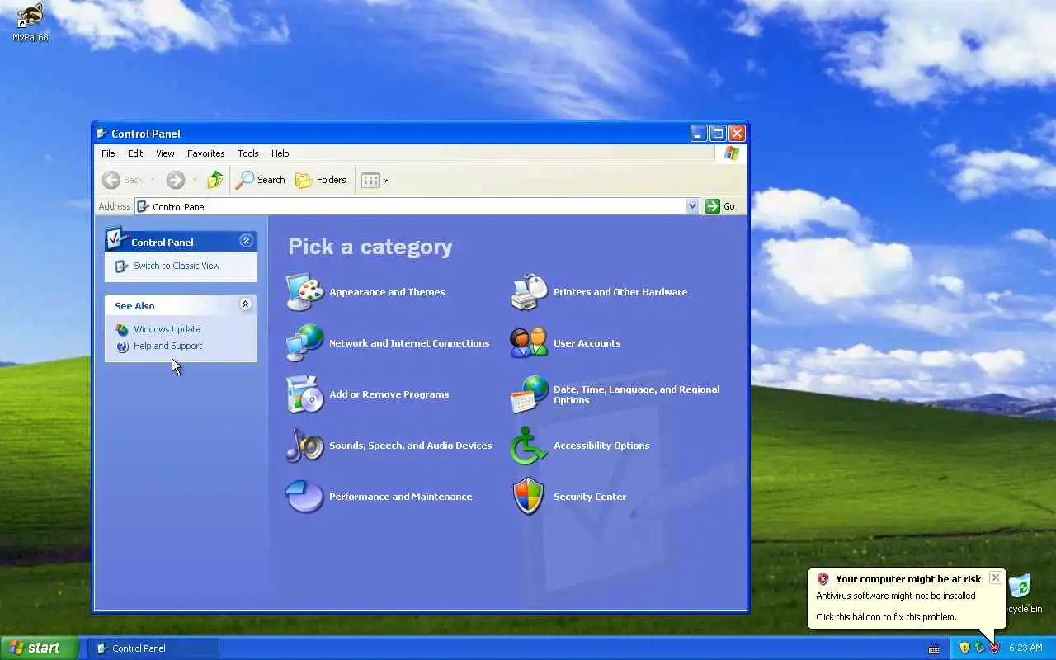The height and width of the screenshot is (660, 1056).
Task: Click Printers and Other Hardware printer icon
Action: pyautogui.click(x=529, y=292)
